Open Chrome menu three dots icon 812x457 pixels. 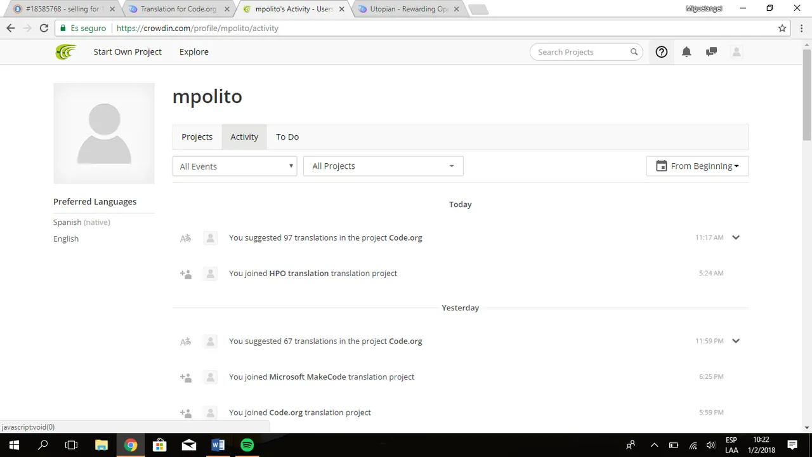point(801,28)
